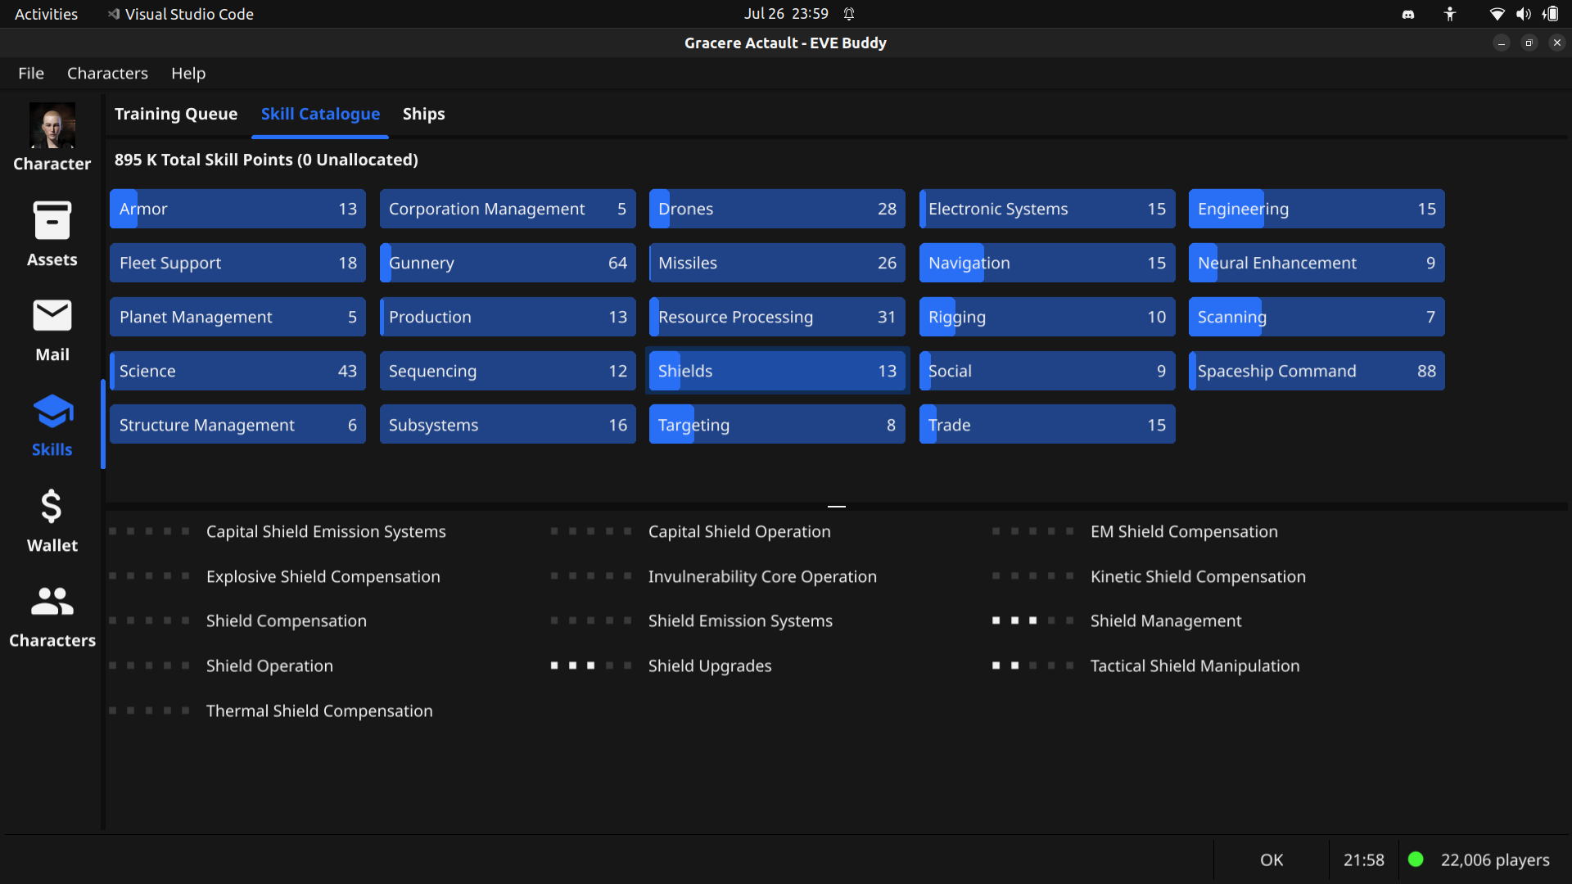This screenshot has width=1572, height=884.
Task: Click the Thermal Shield Compensation skill
Action: pyautogui.click(x=319, y=710)
